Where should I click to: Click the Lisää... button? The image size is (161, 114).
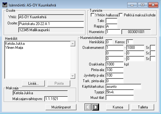(33, 83)
